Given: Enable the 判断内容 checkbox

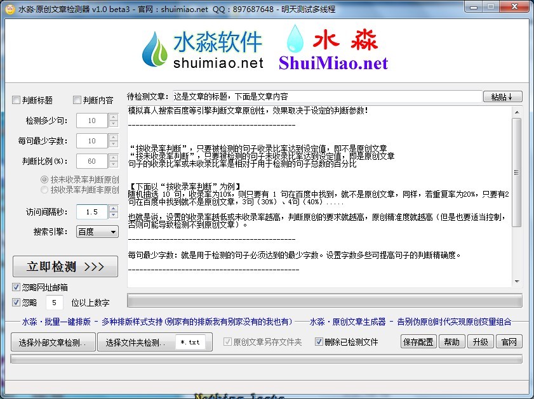Looking at the screenshot, I should 77,100.
